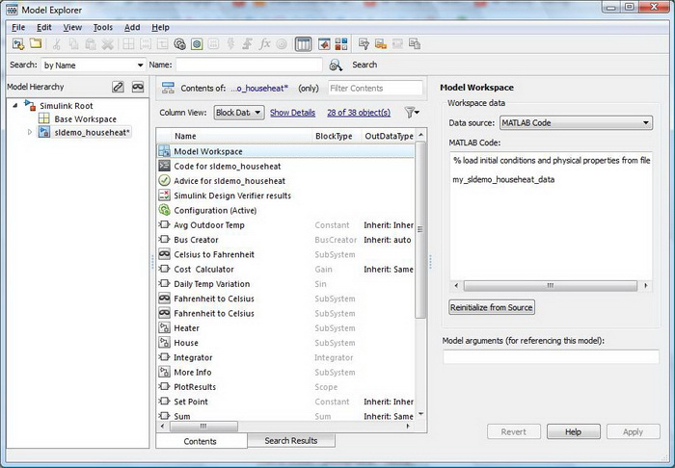675x468 pixels.
Task: Open the Help menu
Action: click(x=160, y=28)
